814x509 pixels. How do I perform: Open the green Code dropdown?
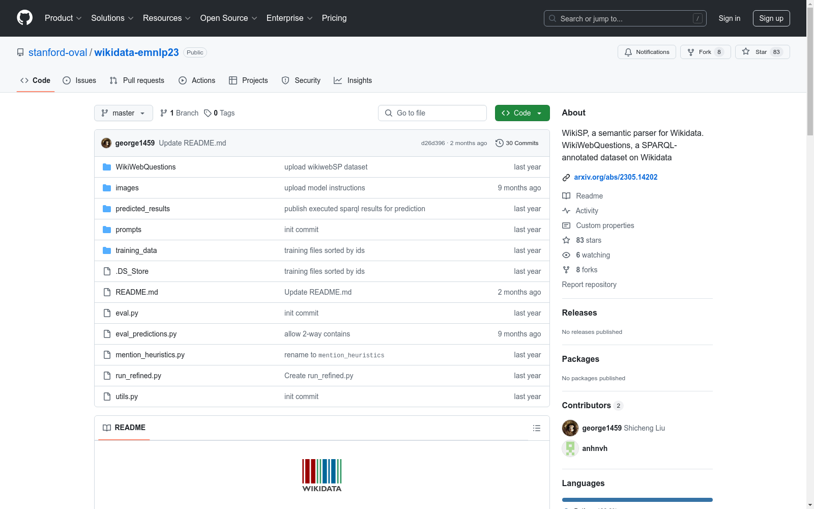coord(522,113)
